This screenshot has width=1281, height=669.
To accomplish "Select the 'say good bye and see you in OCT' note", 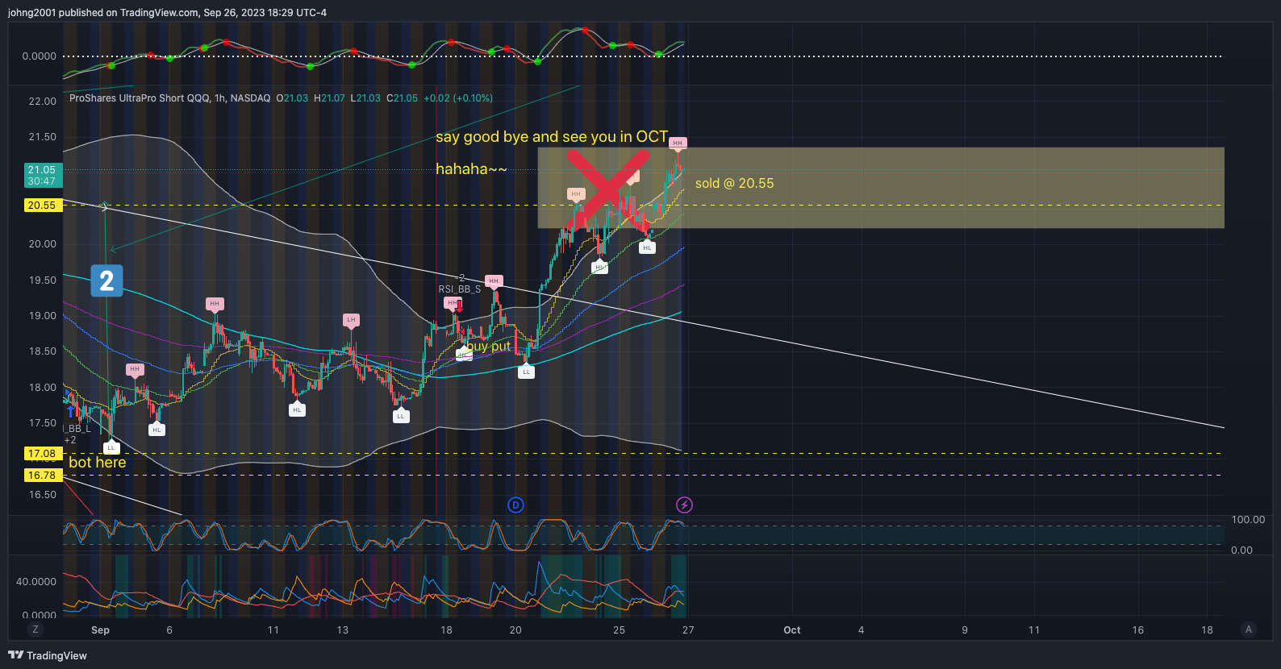I will click(552, 137).
